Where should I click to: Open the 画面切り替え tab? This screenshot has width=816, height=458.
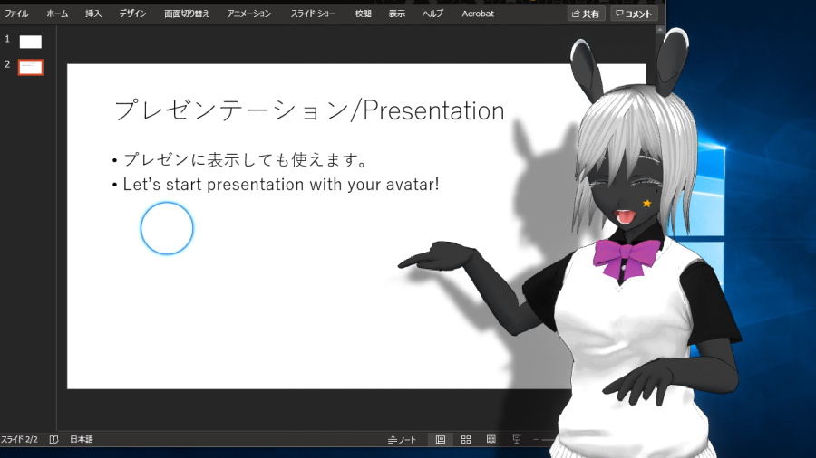click(186, 14)
